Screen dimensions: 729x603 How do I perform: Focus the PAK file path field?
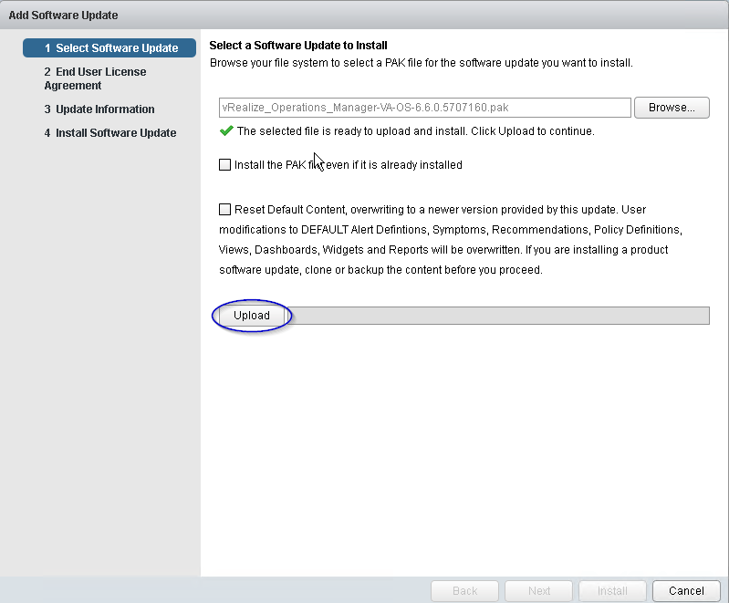pyautogui.click(x=425, y=108)
